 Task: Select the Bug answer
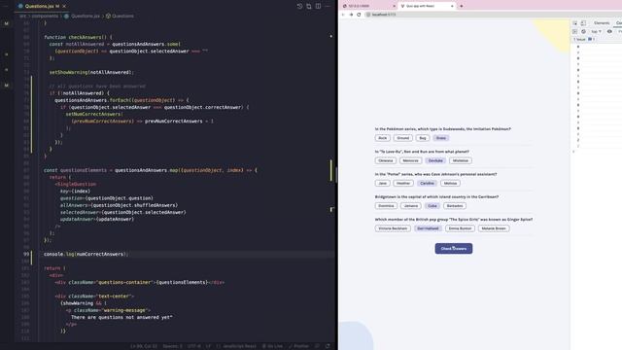(423, 138)
